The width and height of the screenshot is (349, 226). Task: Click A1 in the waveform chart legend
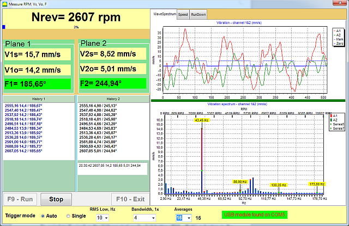[x=338, y=31]
